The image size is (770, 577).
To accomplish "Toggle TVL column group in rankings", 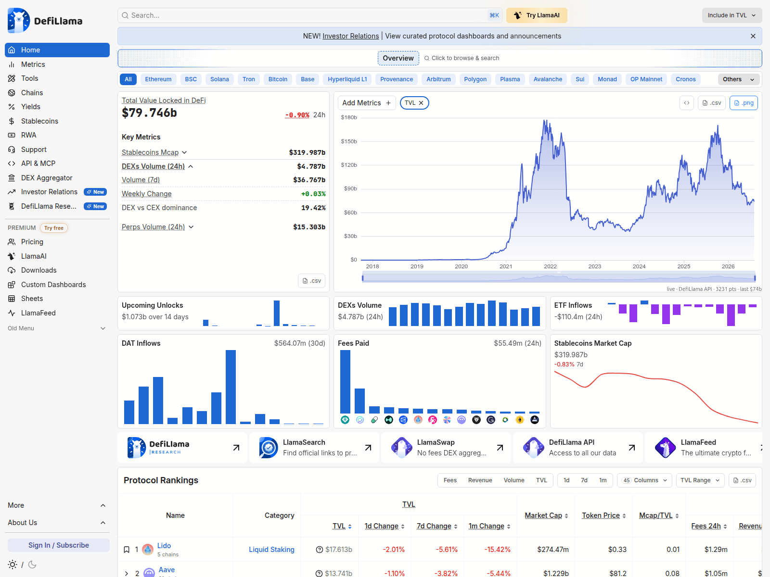I will (x=541, y=480).
